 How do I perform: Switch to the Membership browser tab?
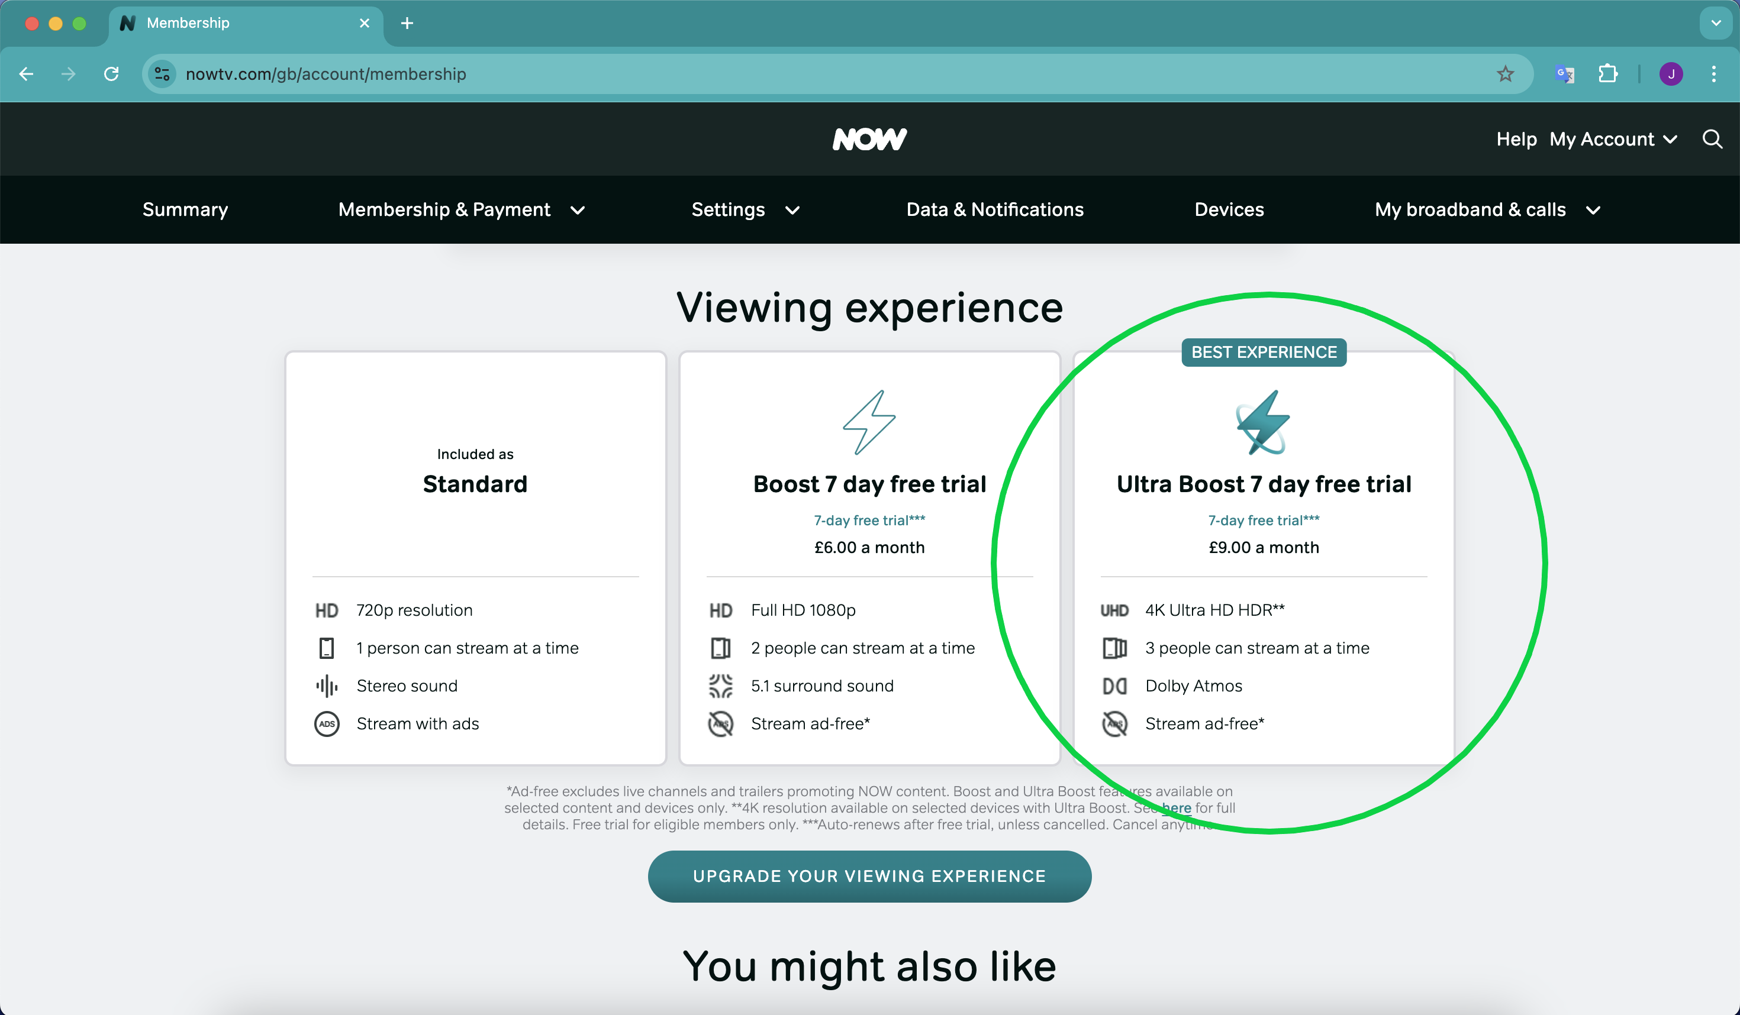pyautogui.click(x=245, y=24)
